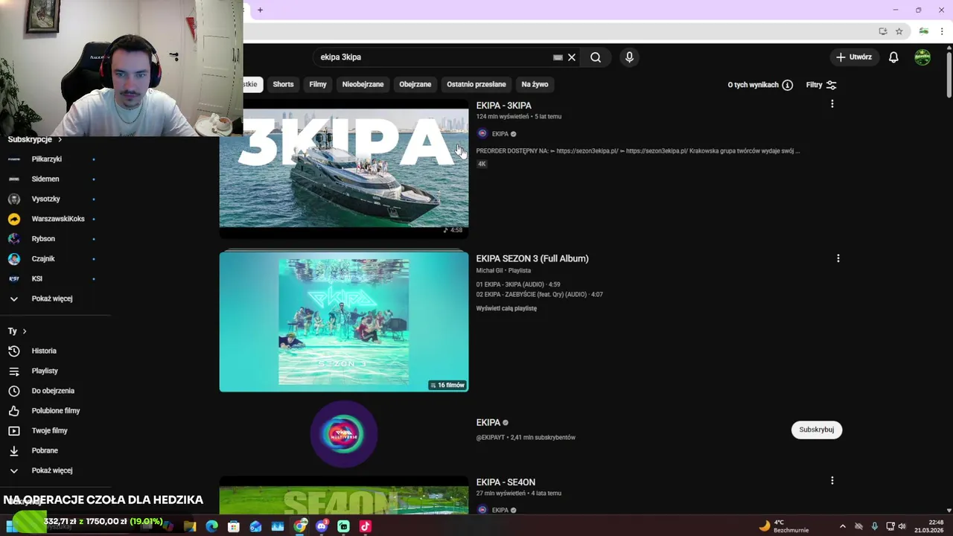Expand the Subskrypcje section chevron
953x536 pixels.
pyautogui.click(x=60, y=139)
